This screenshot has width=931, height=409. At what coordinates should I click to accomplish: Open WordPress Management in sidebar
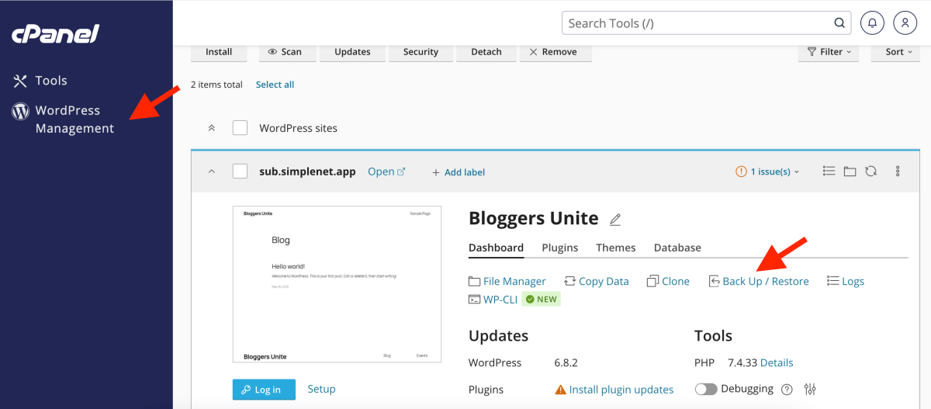tap(74, 120)
